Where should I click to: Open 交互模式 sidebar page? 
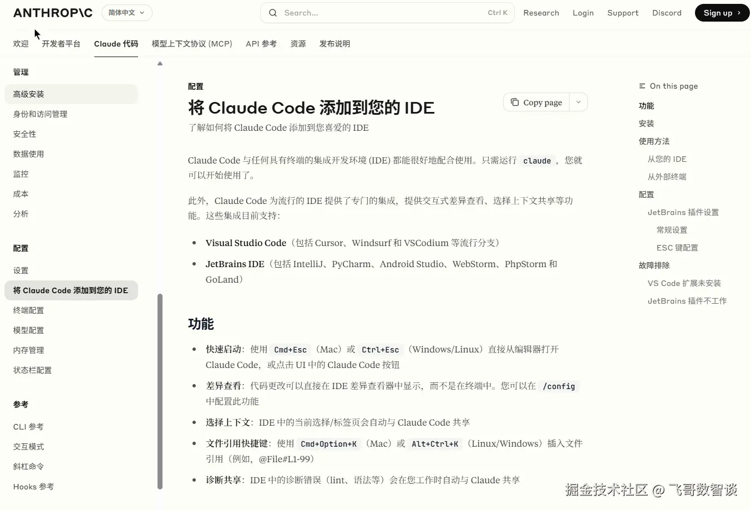[71, 447]
